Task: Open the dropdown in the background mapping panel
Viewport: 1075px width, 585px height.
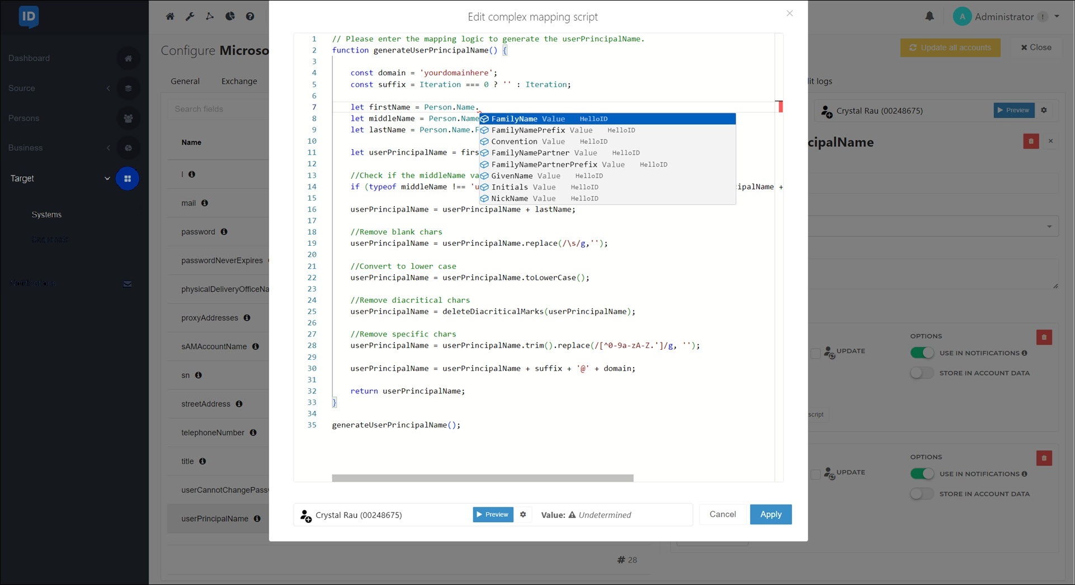Action: (1049, 226)
